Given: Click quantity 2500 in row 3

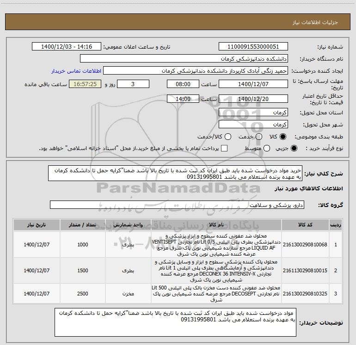Looking at the screenshot, I should click(x=83, y=294).
